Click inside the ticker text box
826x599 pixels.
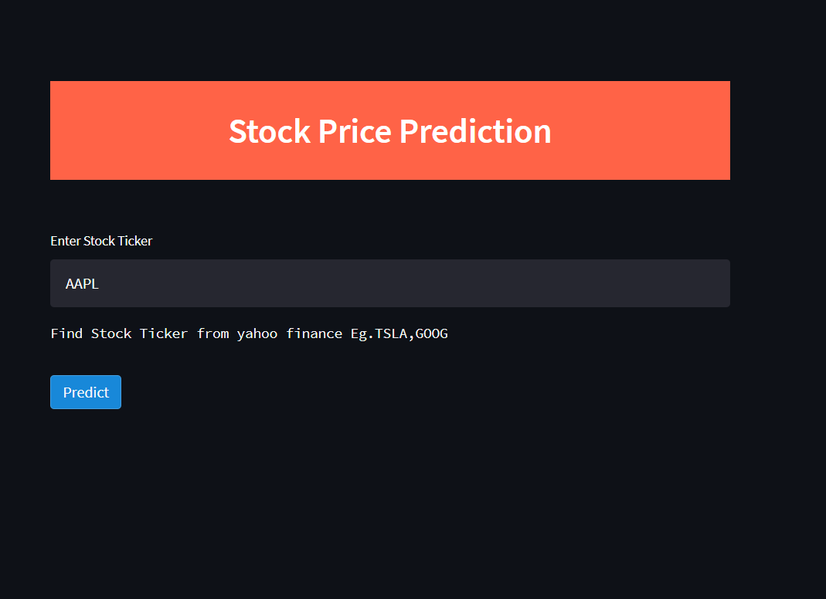pyautogui.click(x=309, y=283)
